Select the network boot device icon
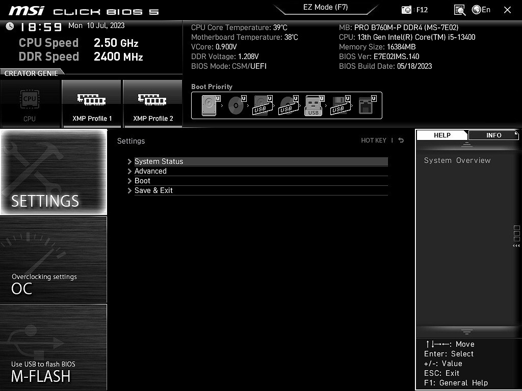 (x=367, y=105)
